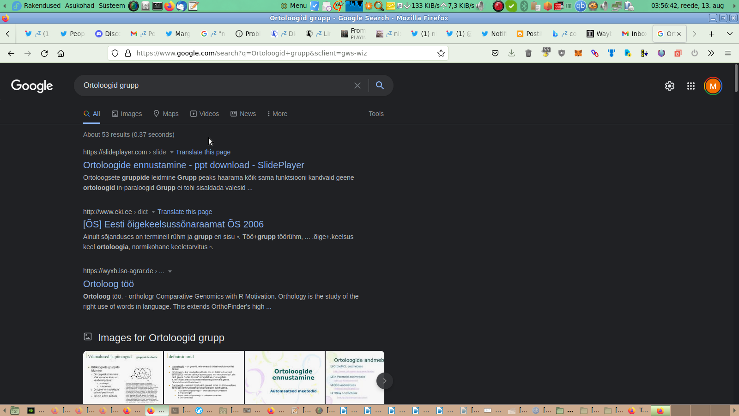Open the terminal launcher in the top panel
The image size is (739, 416).
tap(157, 6)
